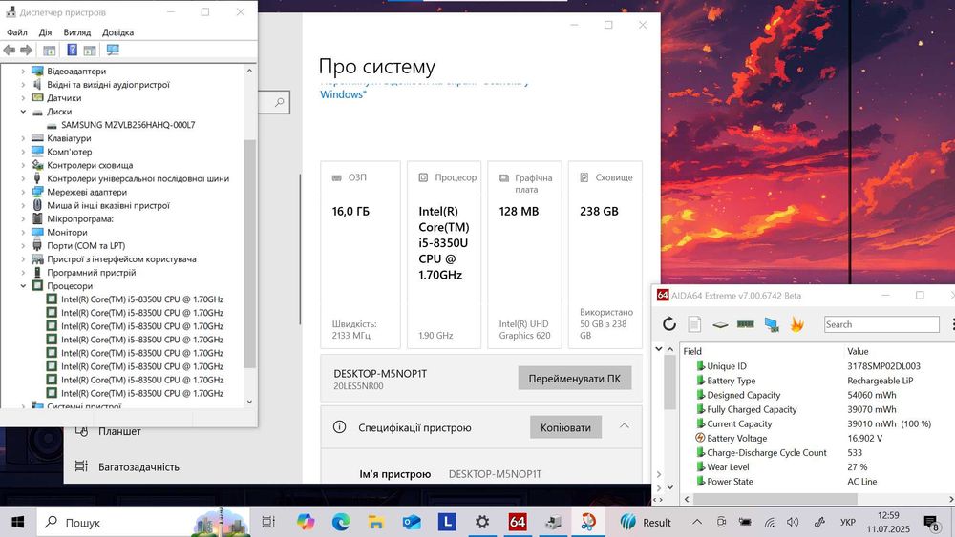Open the Довідка menu
This screenshot has width=955, height=537.
coord(117,32)
